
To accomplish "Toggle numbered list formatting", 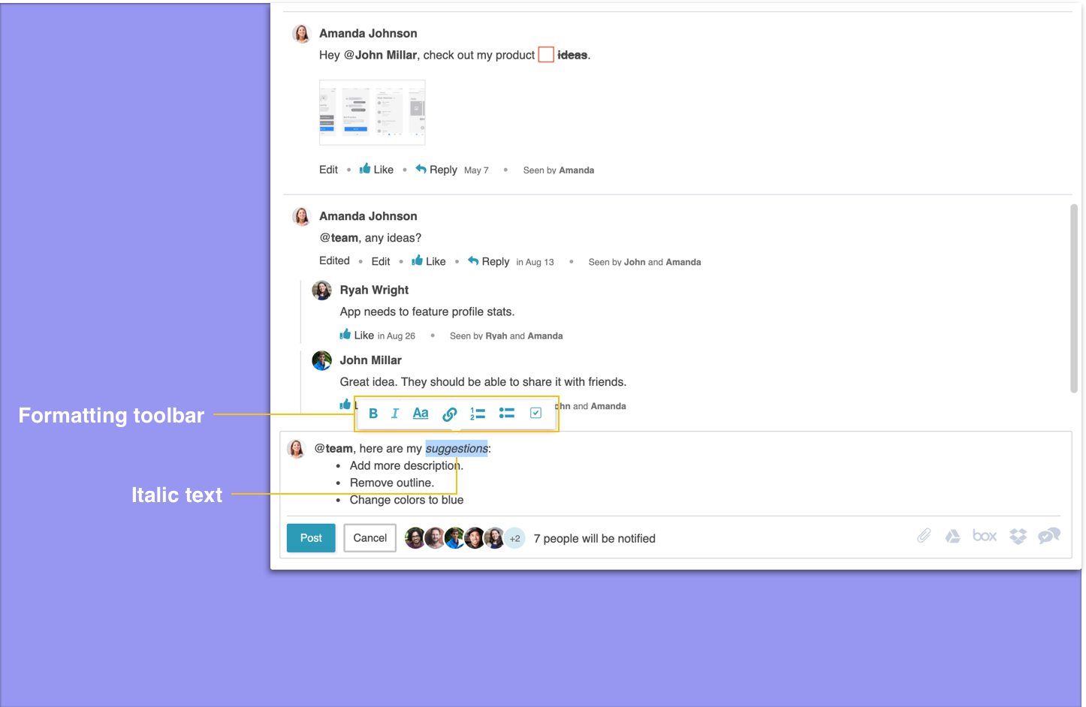I will (x=478, y=414).
